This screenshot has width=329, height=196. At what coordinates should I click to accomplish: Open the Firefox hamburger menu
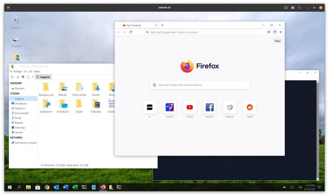point(281,32)
